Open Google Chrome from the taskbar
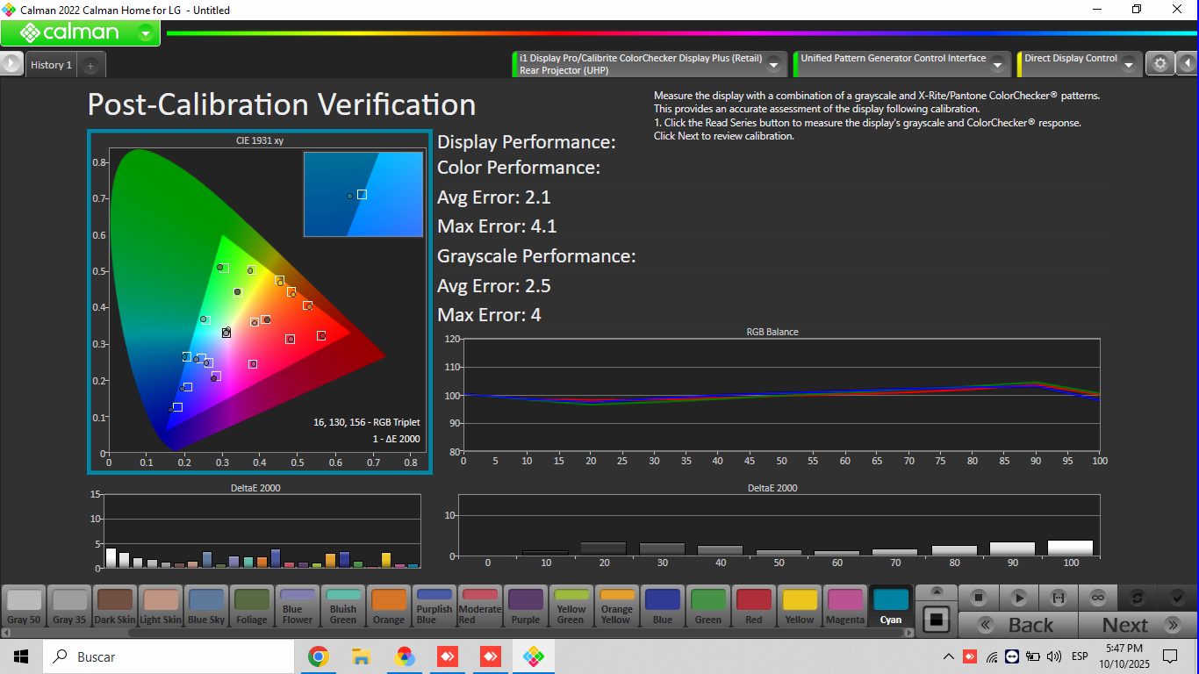 318,656
